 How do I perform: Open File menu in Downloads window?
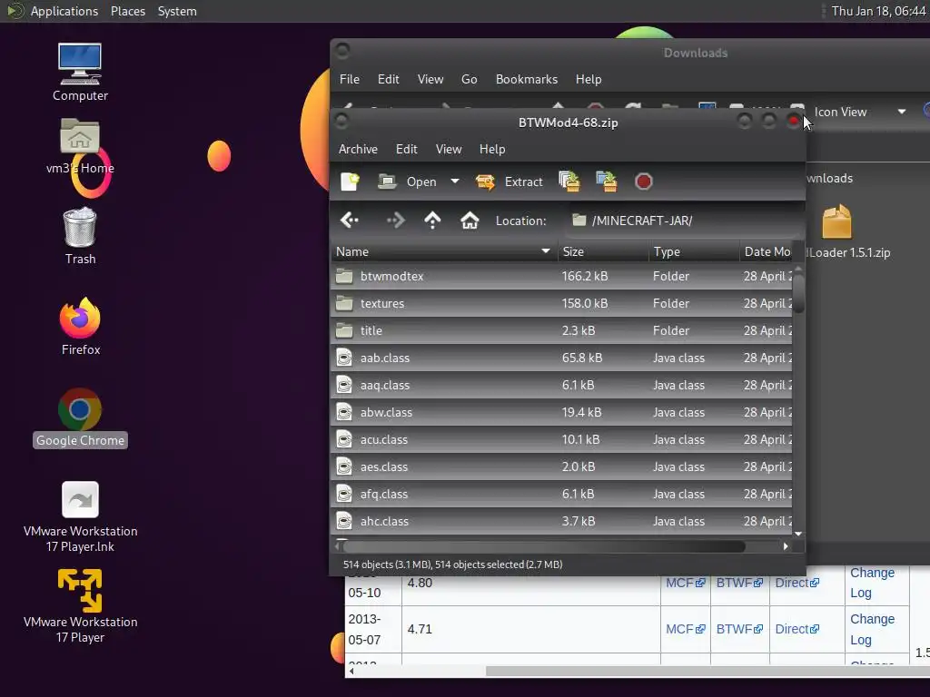coord(350,80)
